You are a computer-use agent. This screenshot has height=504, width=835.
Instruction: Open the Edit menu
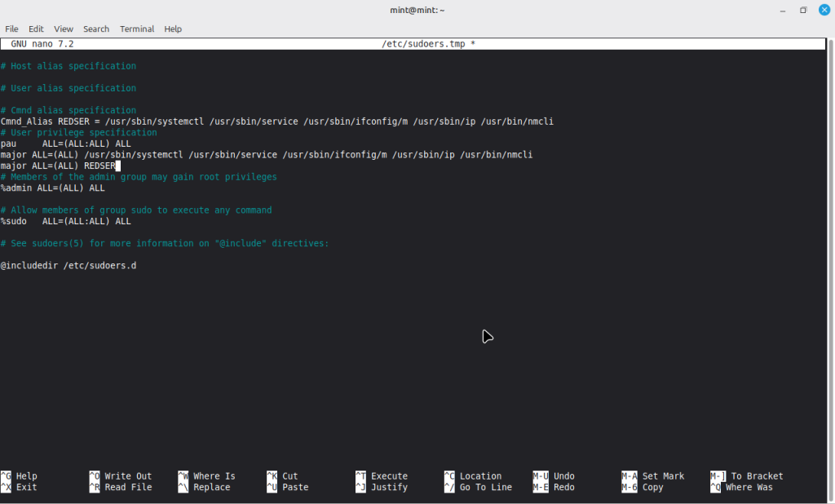pyautogui.click(x=36, y=29)
